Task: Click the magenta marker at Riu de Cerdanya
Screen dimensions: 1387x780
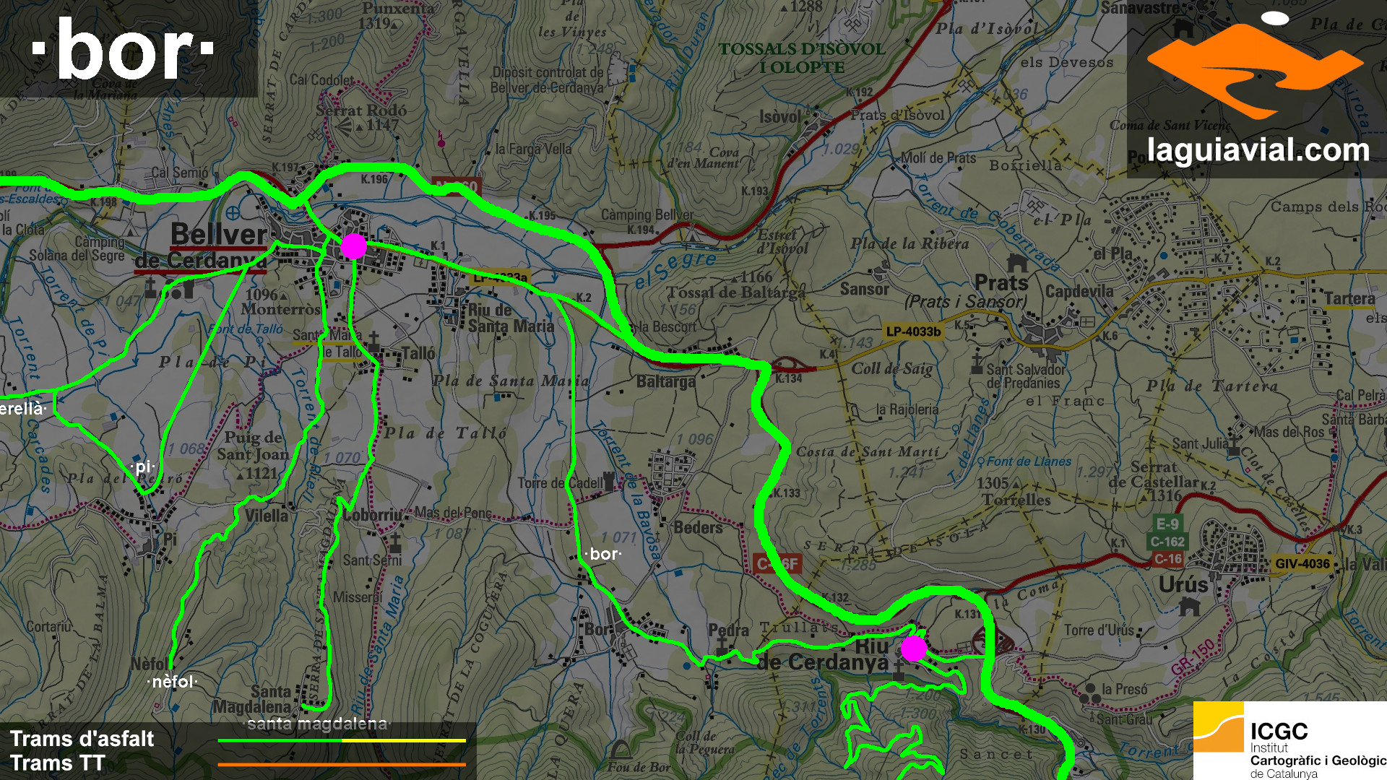Action: pyautogui.click(x=913, y=649)
